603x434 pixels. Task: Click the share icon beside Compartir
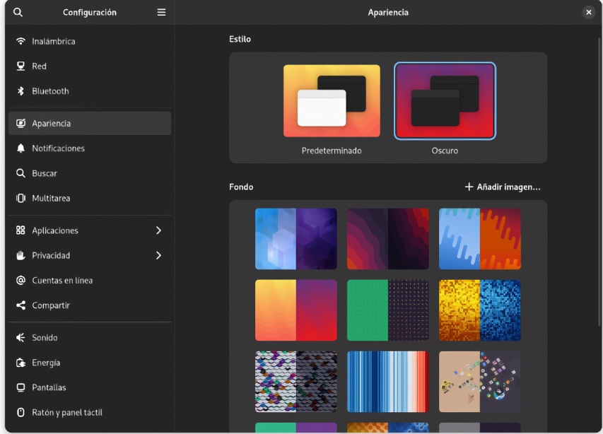[x=21, y=305]
